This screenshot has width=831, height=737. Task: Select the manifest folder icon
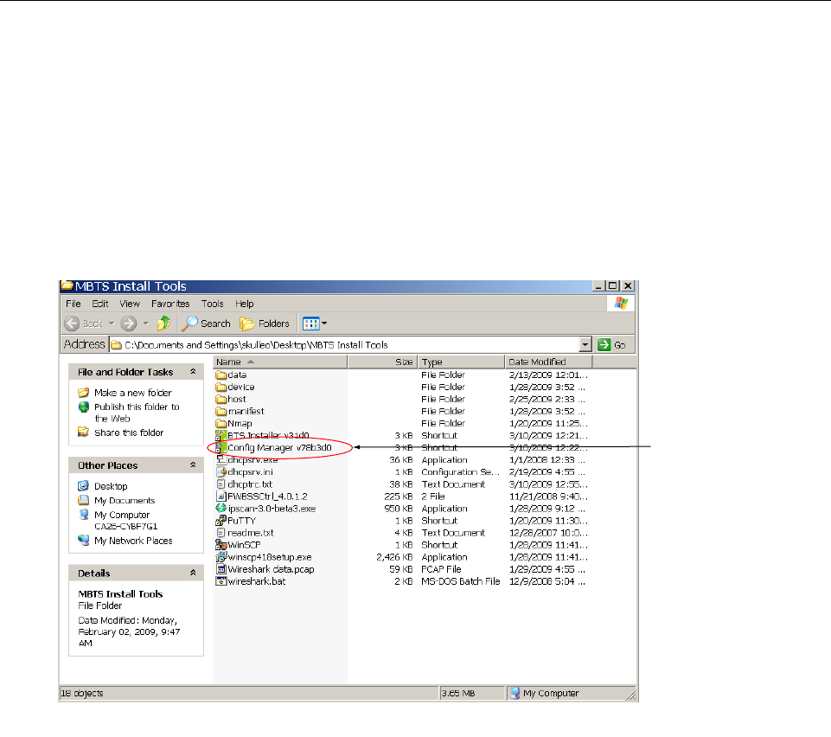point(221,412)
